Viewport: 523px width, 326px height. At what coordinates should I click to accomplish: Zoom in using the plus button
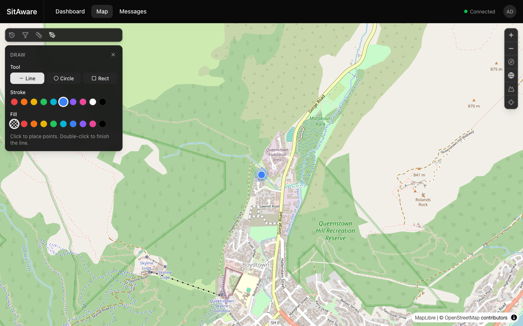point(511,35)
